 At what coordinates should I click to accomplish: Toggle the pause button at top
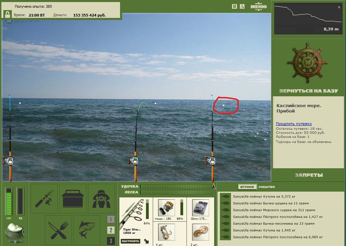coord(234,6)
